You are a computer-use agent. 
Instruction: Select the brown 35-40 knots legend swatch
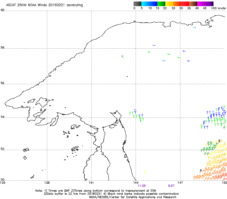tap(193, 4)
